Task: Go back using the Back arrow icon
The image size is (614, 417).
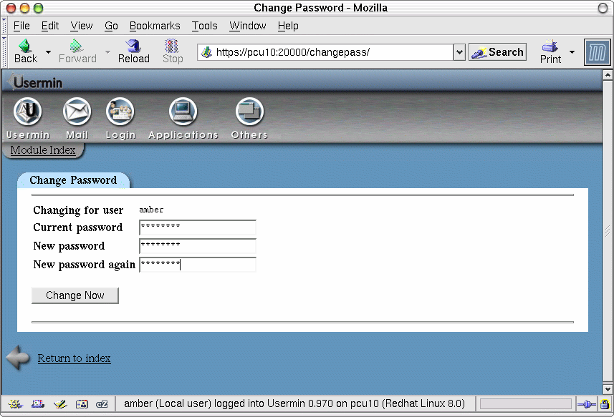Action: pyautogui.click(x=24, y=46)
